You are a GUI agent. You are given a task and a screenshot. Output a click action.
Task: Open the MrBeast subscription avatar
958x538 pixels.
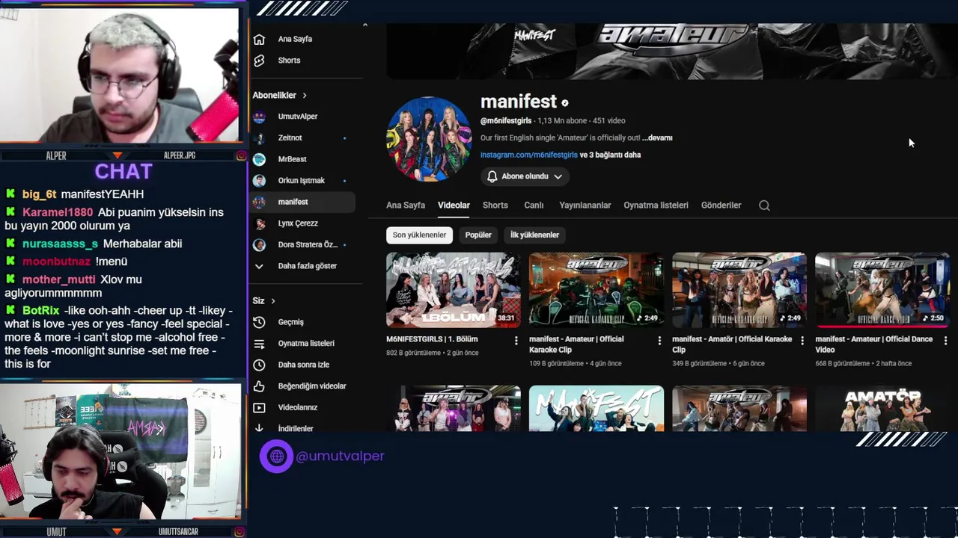pos(259,159)
